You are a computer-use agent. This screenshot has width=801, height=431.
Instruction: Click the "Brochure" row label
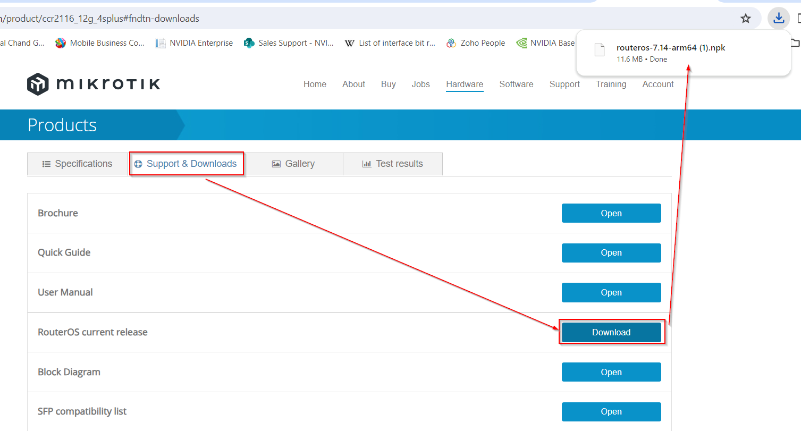point(58,213)
